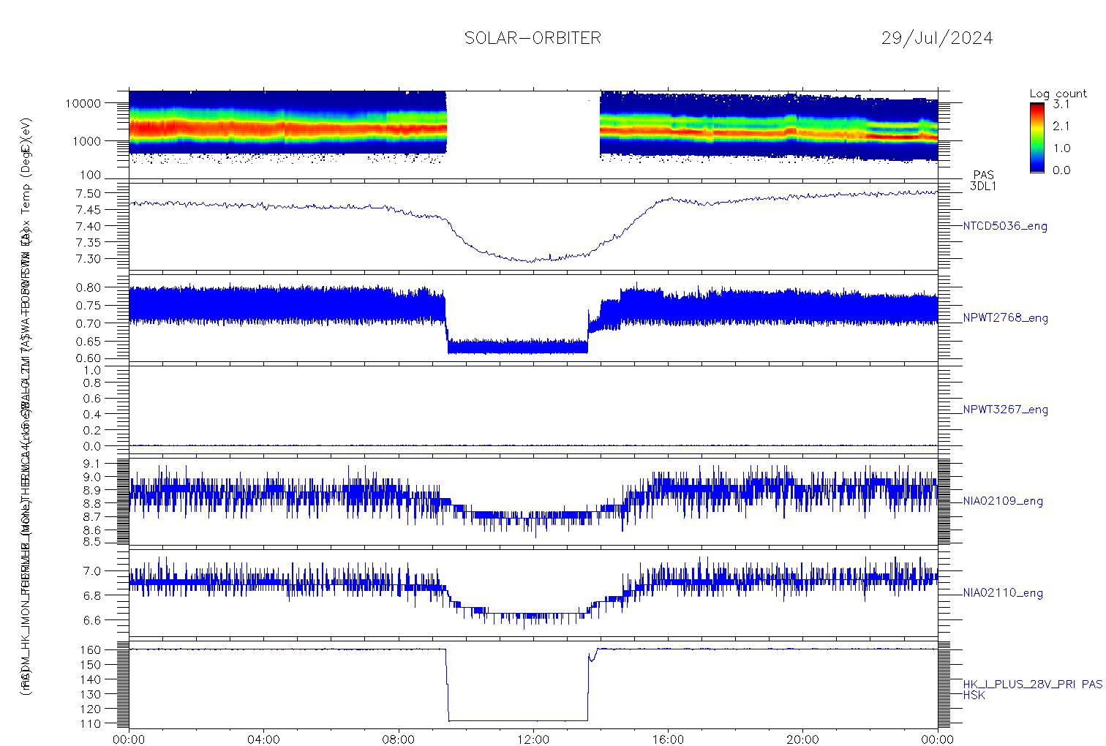Click the NIA02109_eng series label
Viewport: 1106px width, 746px height.
(x=1003, y=502)
